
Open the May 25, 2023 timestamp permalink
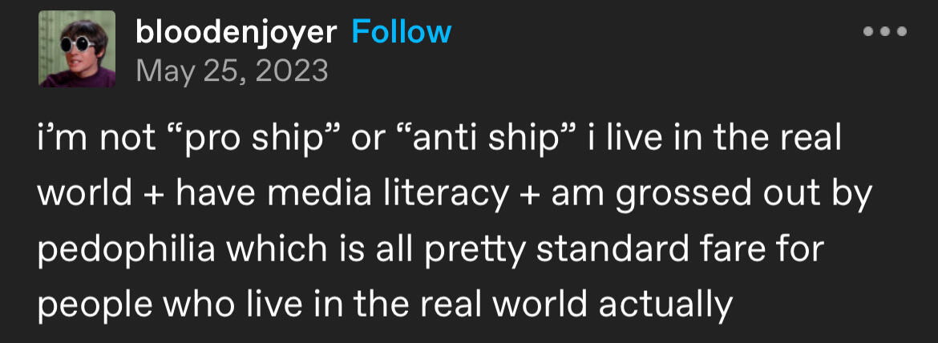click(232, 71)
